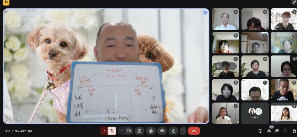The height and width of the screenshot is (137, 297).
Task: Open the three-dot more options menu
Action: [183, 131]
